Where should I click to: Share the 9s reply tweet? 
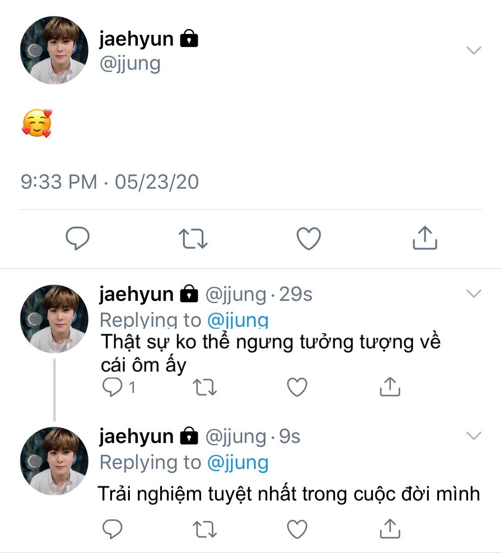[390, 529]
